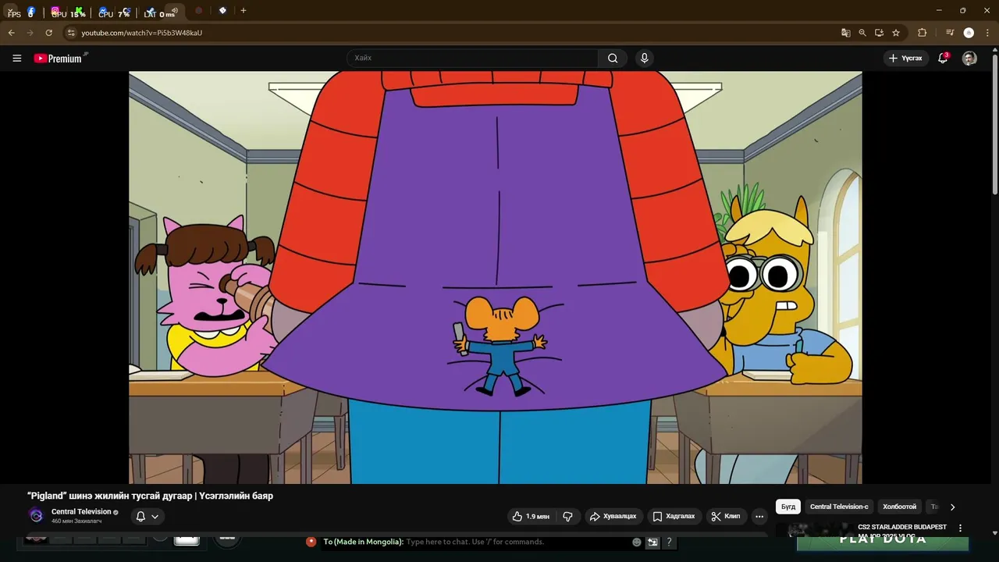
Task: Open the CS2 STARLADDER BUDAPEST recommended video
Action: [902, 528]
